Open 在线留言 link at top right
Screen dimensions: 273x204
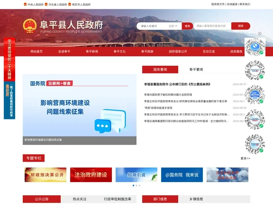(232, 4)
